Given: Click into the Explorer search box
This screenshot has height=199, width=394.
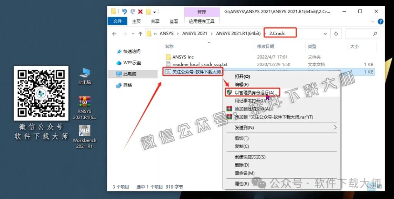Looking at the screenshot, I should pos(362,33).
